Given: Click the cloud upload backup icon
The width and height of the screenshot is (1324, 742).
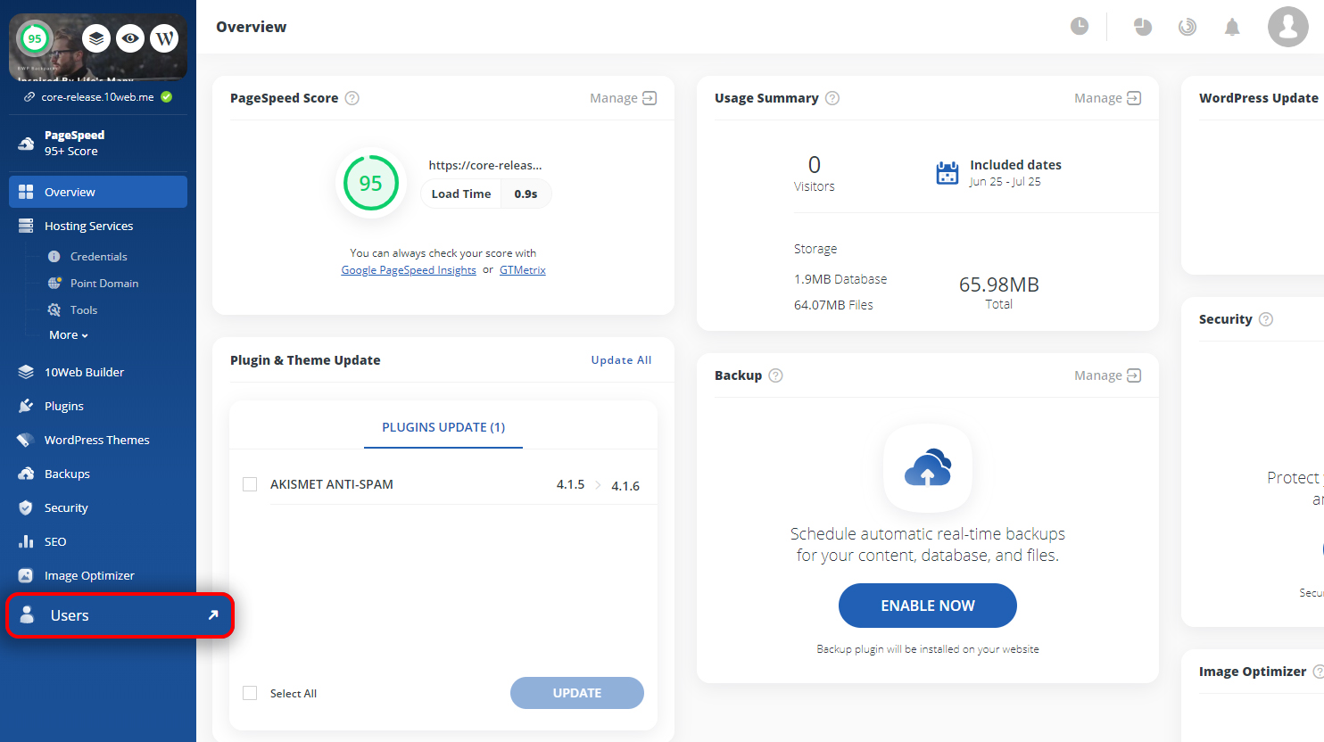Looking at the screenshot, I should pos(928,468).
